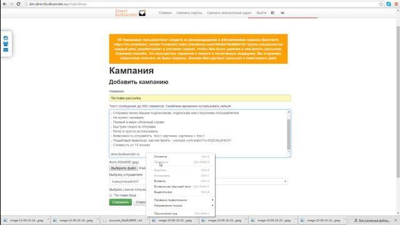Tick the Тестовая база checkbox
Image resolution: width=400 pixels, height=225 pixels.
(x=111, y=195)
